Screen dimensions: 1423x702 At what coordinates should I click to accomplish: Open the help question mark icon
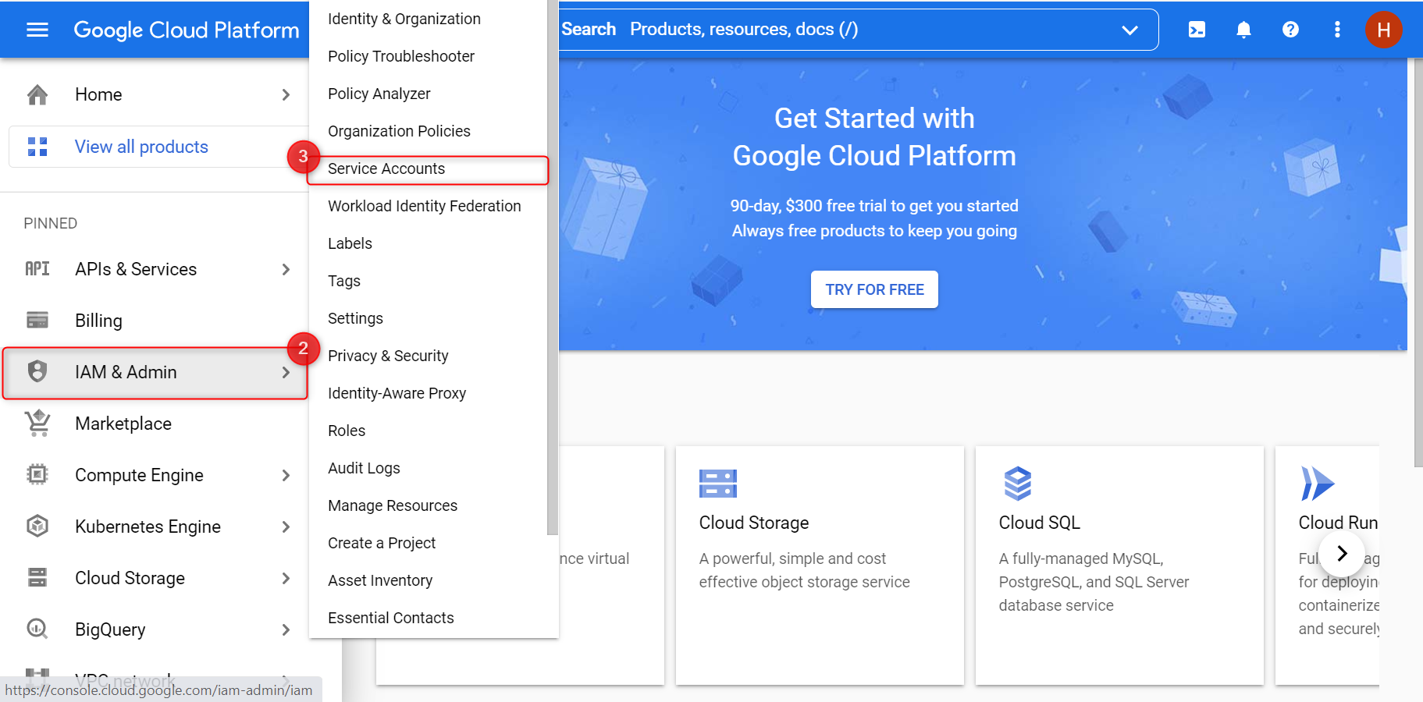click(x=1290, y=30)
